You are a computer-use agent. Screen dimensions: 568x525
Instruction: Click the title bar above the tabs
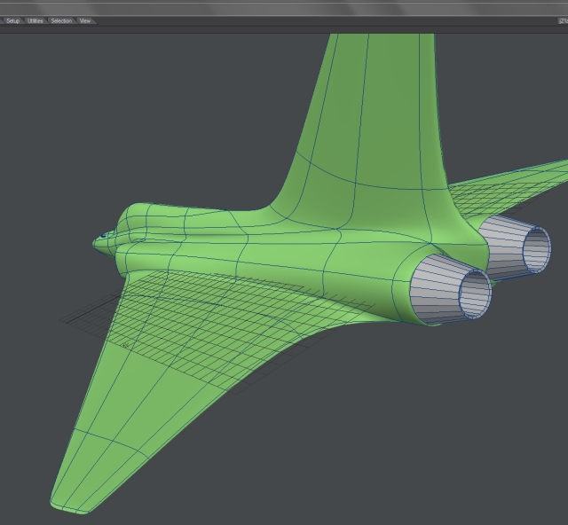pyautogui.click(x=284, y=7)
